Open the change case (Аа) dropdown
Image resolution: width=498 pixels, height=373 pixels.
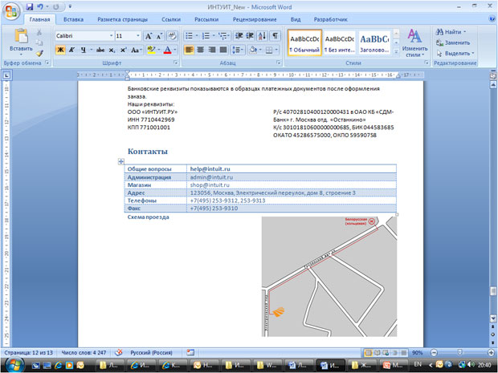coord(137,50)
